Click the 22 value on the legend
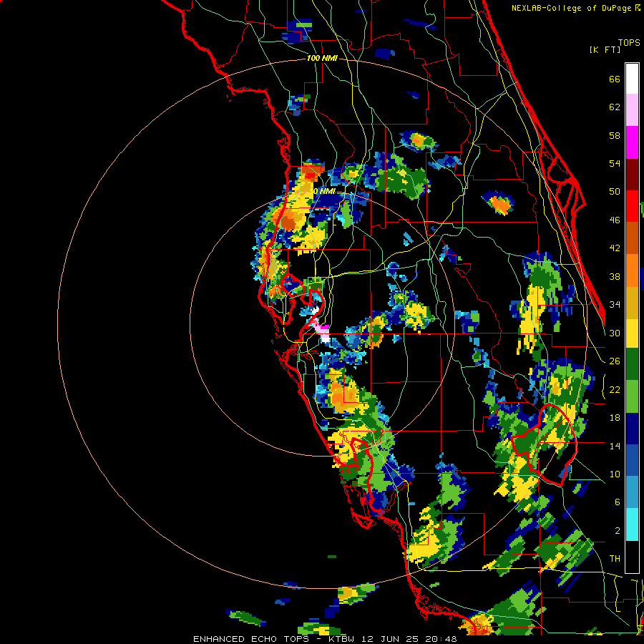The width and height of the screenshot is (644, 644). point(615,389)
